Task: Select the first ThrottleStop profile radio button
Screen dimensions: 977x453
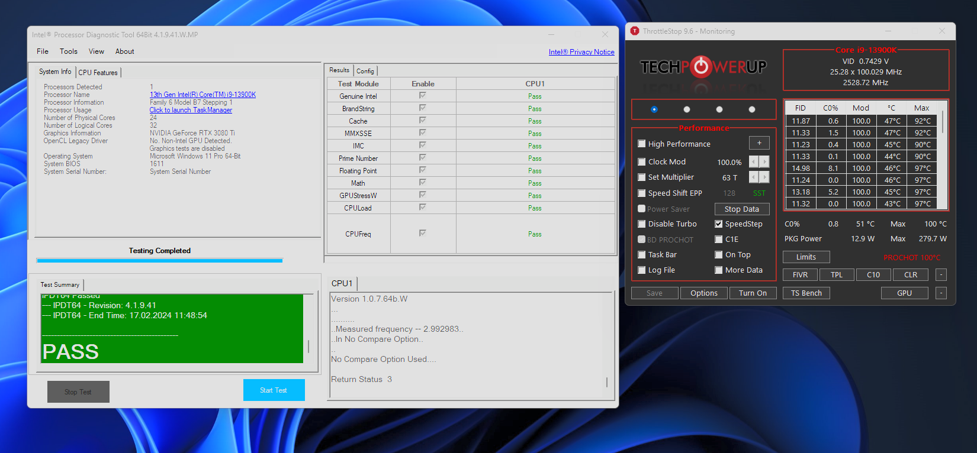Action: [x=654, y=109]
